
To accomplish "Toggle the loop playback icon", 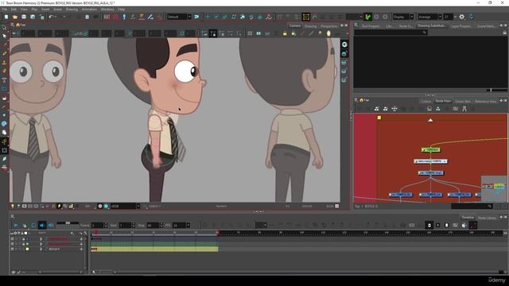I will click(33, 225).
